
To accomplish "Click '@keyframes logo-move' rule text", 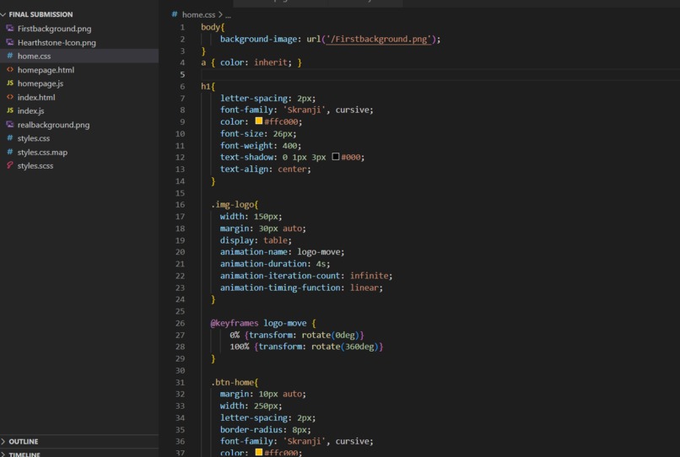I will click(258, 323).
